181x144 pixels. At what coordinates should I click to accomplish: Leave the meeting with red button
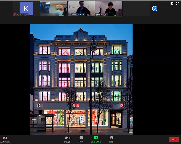(174, 139)
